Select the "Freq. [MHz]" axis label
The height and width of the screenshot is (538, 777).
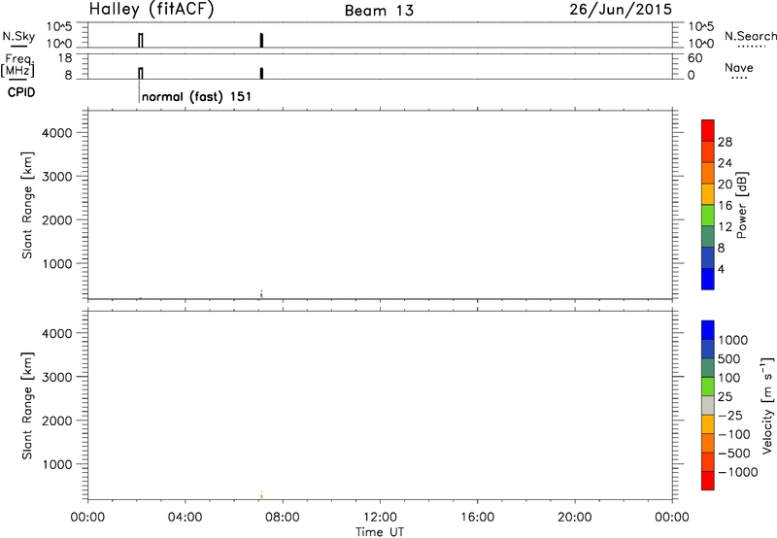pyautogui.click(x=18, y=65)
